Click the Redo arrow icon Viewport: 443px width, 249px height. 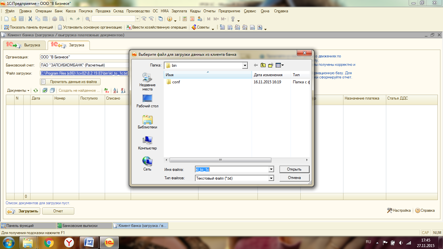click(78, 19)
